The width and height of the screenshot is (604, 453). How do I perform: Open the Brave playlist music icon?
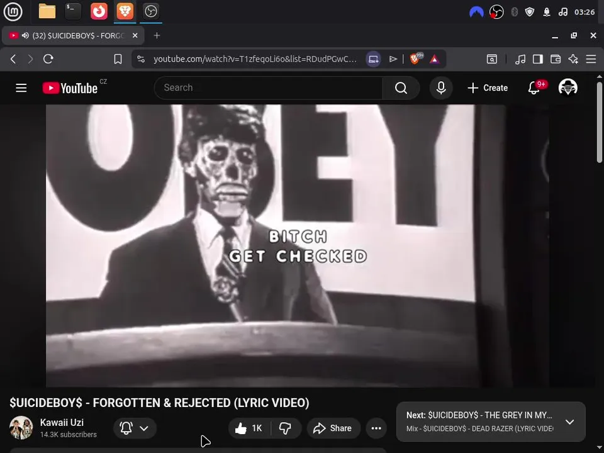click(520, 59)
